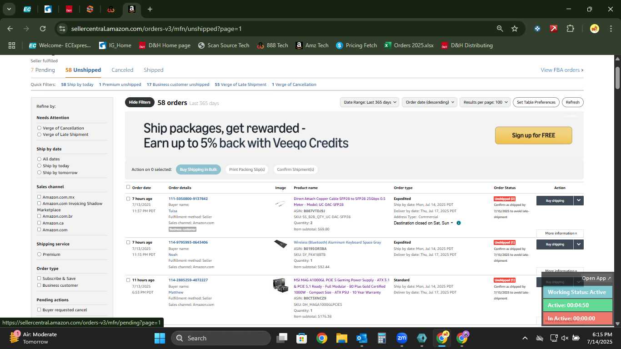
Task: Open the Chrome extensions puzzle icon
Action: (571, 29)
